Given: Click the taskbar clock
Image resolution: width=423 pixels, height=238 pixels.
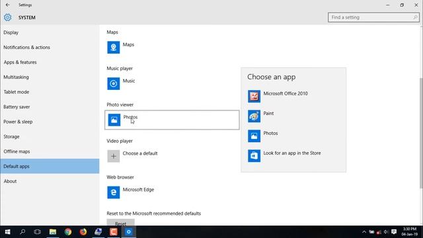Looking at the screenshot, I should [x=410, y=232].
